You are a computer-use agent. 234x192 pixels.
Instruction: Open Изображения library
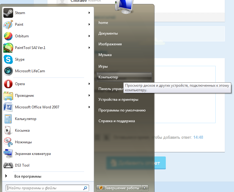(x=110, y=44)
